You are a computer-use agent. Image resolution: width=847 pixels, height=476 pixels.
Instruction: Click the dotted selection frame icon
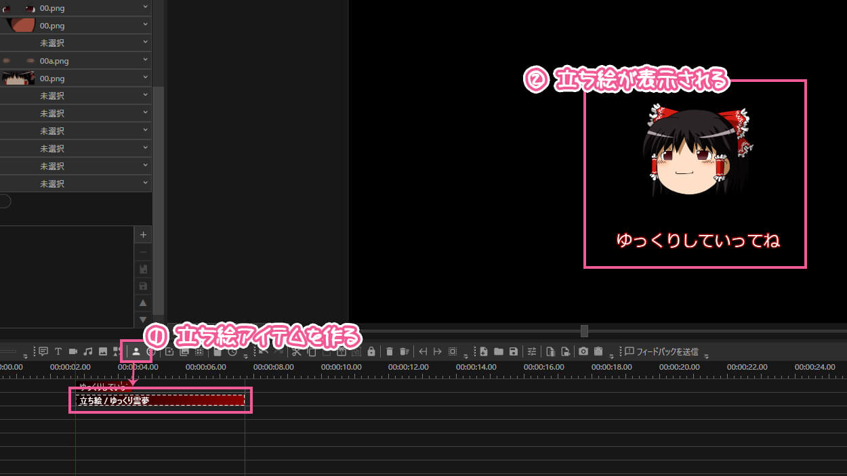click(x=453, y=351)
